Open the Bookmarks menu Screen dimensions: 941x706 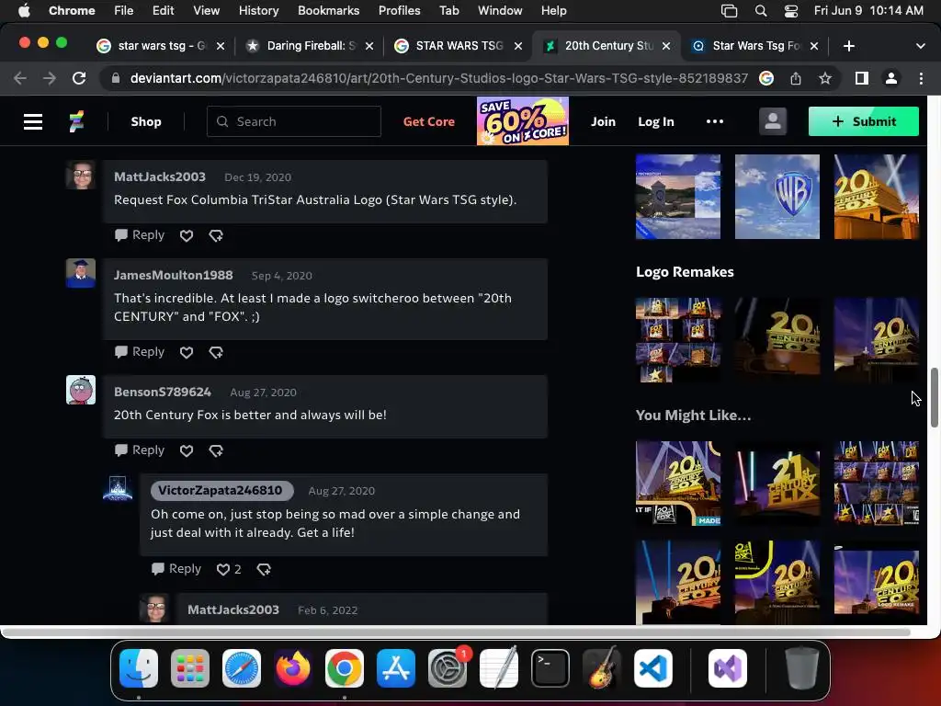[328, 10]
